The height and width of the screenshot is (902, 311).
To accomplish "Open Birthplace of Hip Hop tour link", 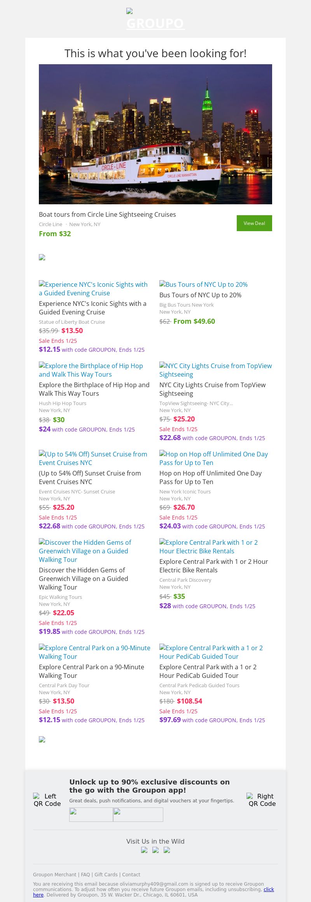I will click(x=91, y=370).
